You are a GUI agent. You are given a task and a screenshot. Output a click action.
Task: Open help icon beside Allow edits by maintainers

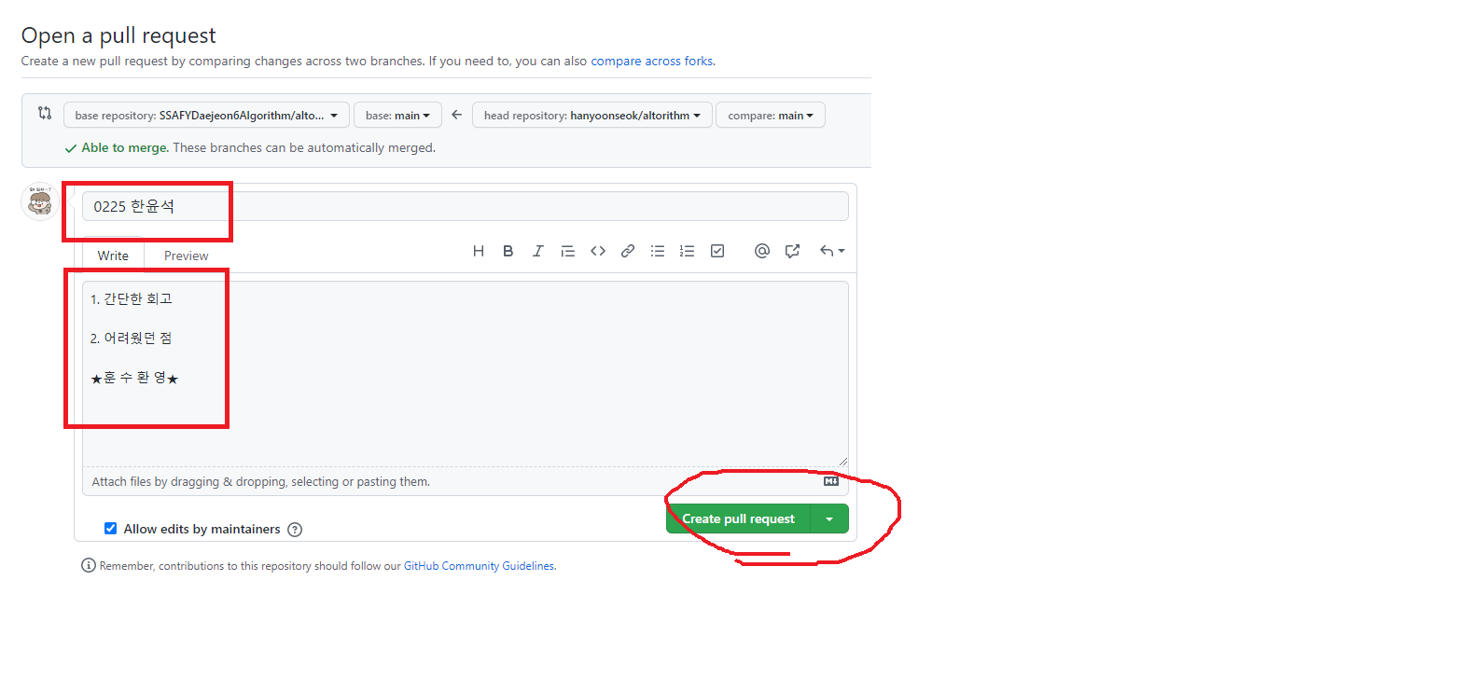point(295,530)
